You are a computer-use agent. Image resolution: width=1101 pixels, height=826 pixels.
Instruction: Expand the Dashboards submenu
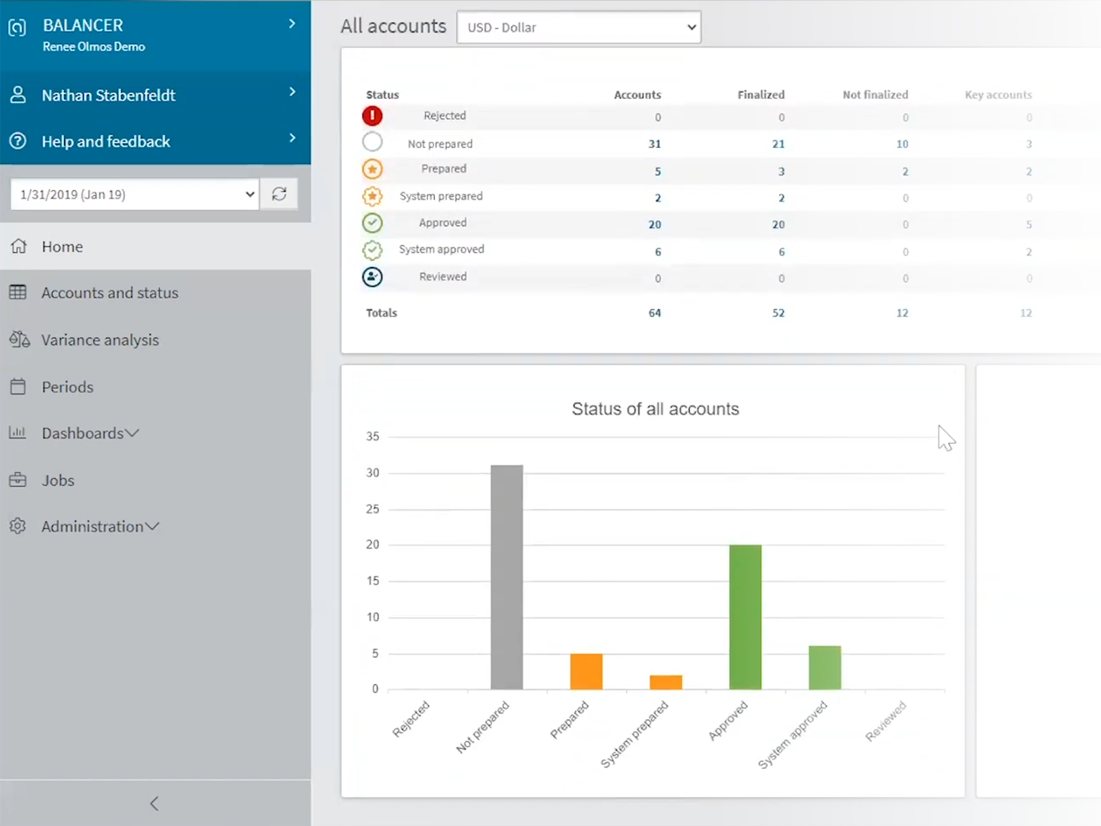[90, 433]
